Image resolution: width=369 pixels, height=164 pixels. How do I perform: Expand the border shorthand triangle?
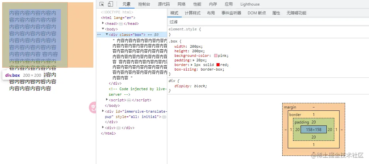coord(192,65)
